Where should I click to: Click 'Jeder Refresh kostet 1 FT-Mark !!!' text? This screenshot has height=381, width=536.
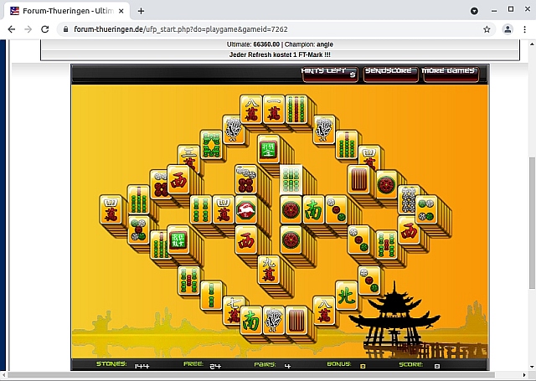(280, 54)
